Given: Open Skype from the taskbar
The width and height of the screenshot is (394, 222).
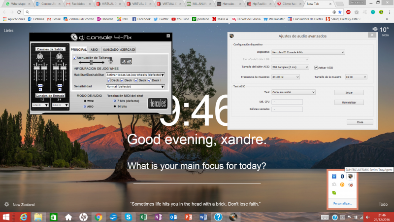Looking at the screenshot, I should click(129, 217).
